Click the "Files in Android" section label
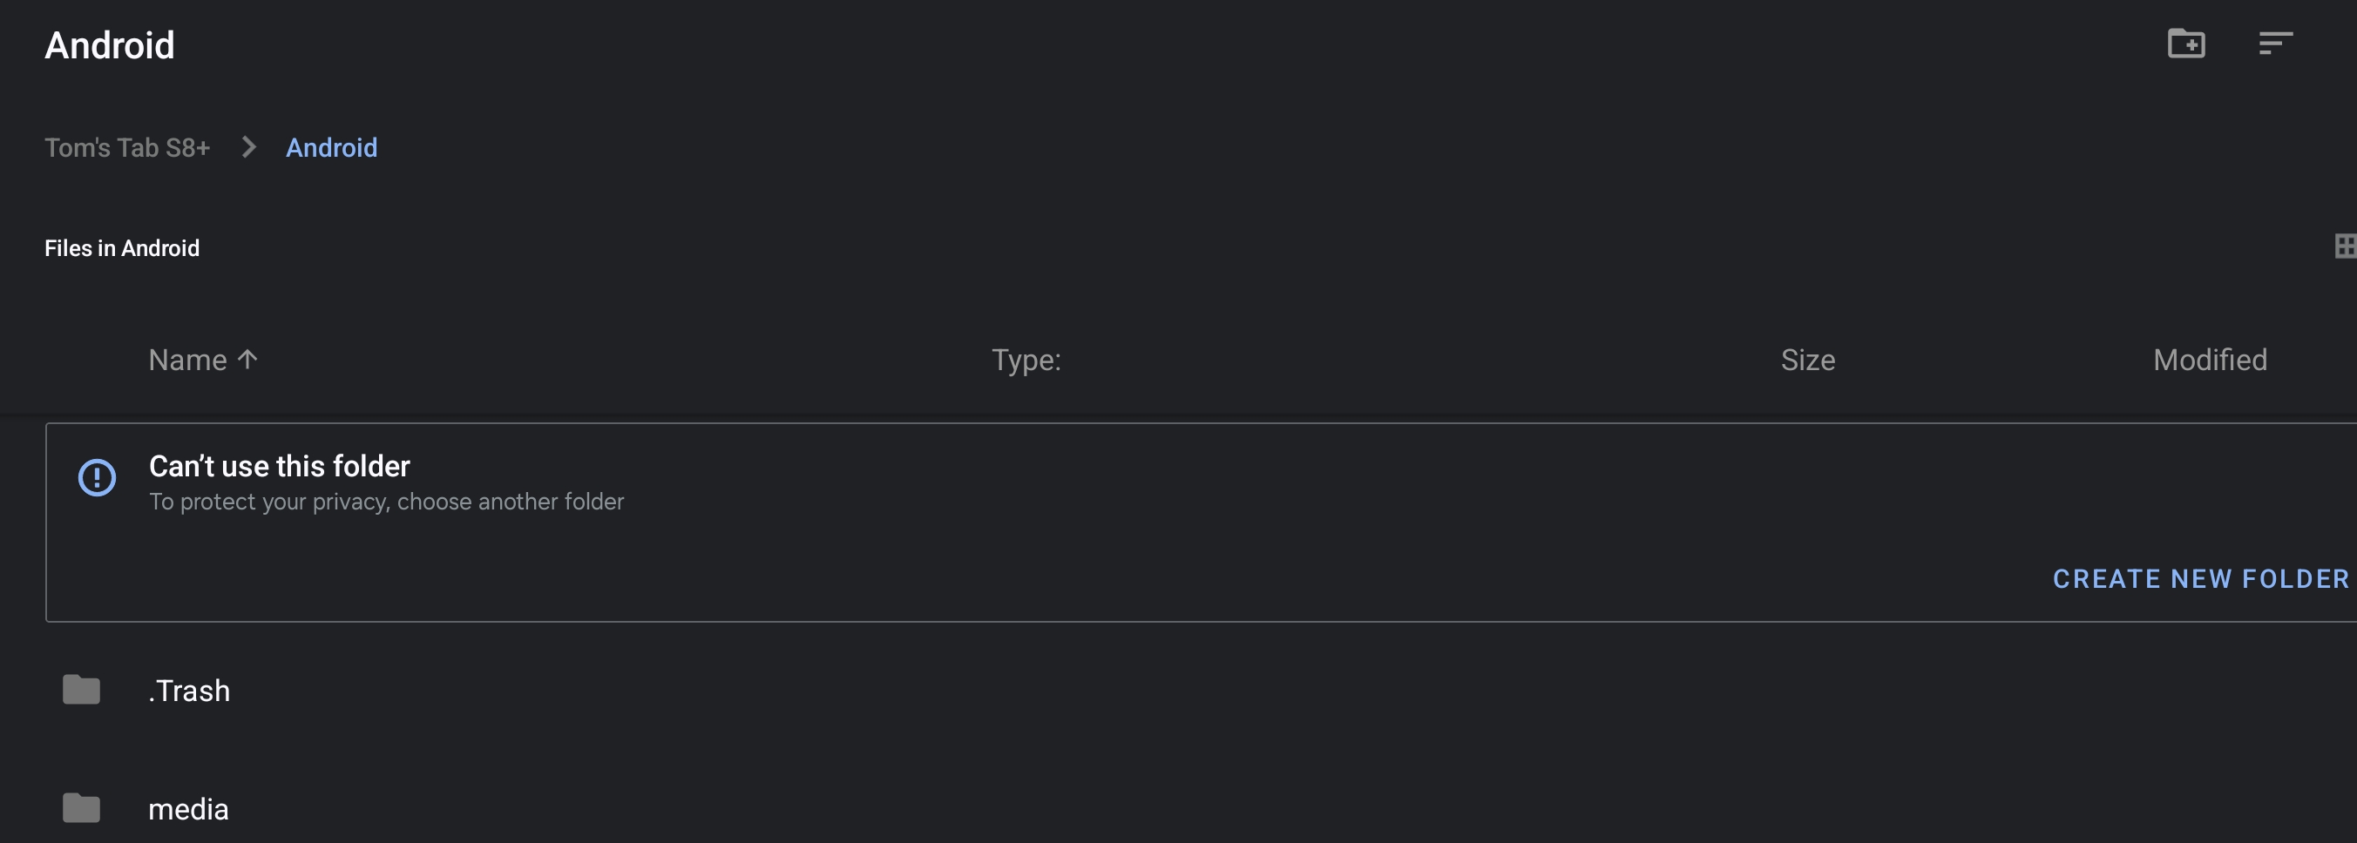 [x=122, y=249]
